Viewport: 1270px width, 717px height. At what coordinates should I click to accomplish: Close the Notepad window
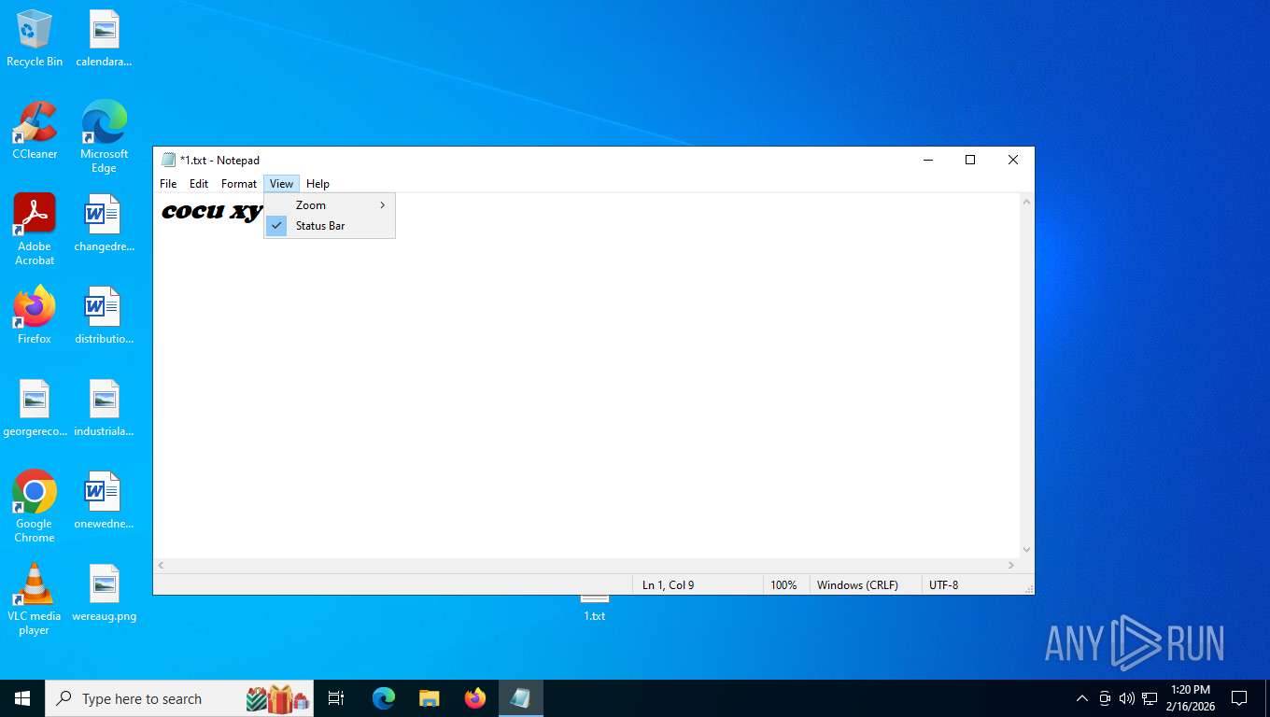(x=1013, y=160)
